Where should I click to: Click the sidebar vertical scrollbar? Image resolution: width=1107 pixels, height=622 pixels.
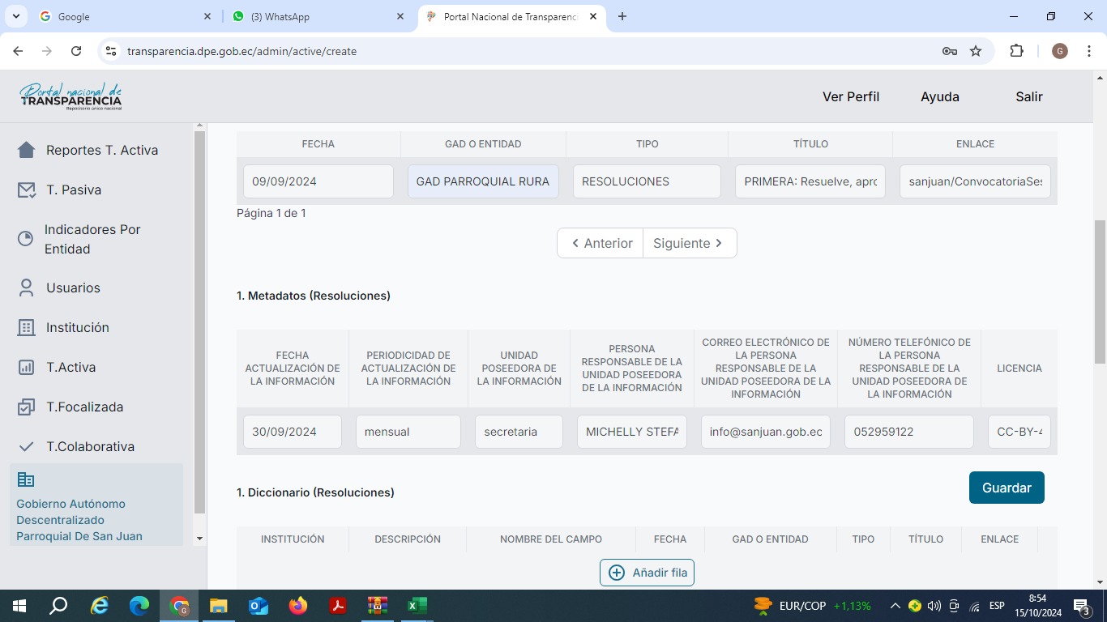199,324
